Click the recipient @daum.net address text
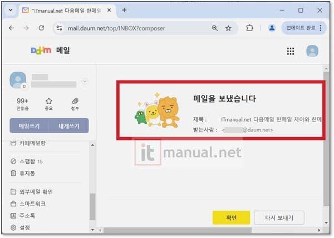Image resolution: width=334 pixels, height=238 pixels. point(247,130)
